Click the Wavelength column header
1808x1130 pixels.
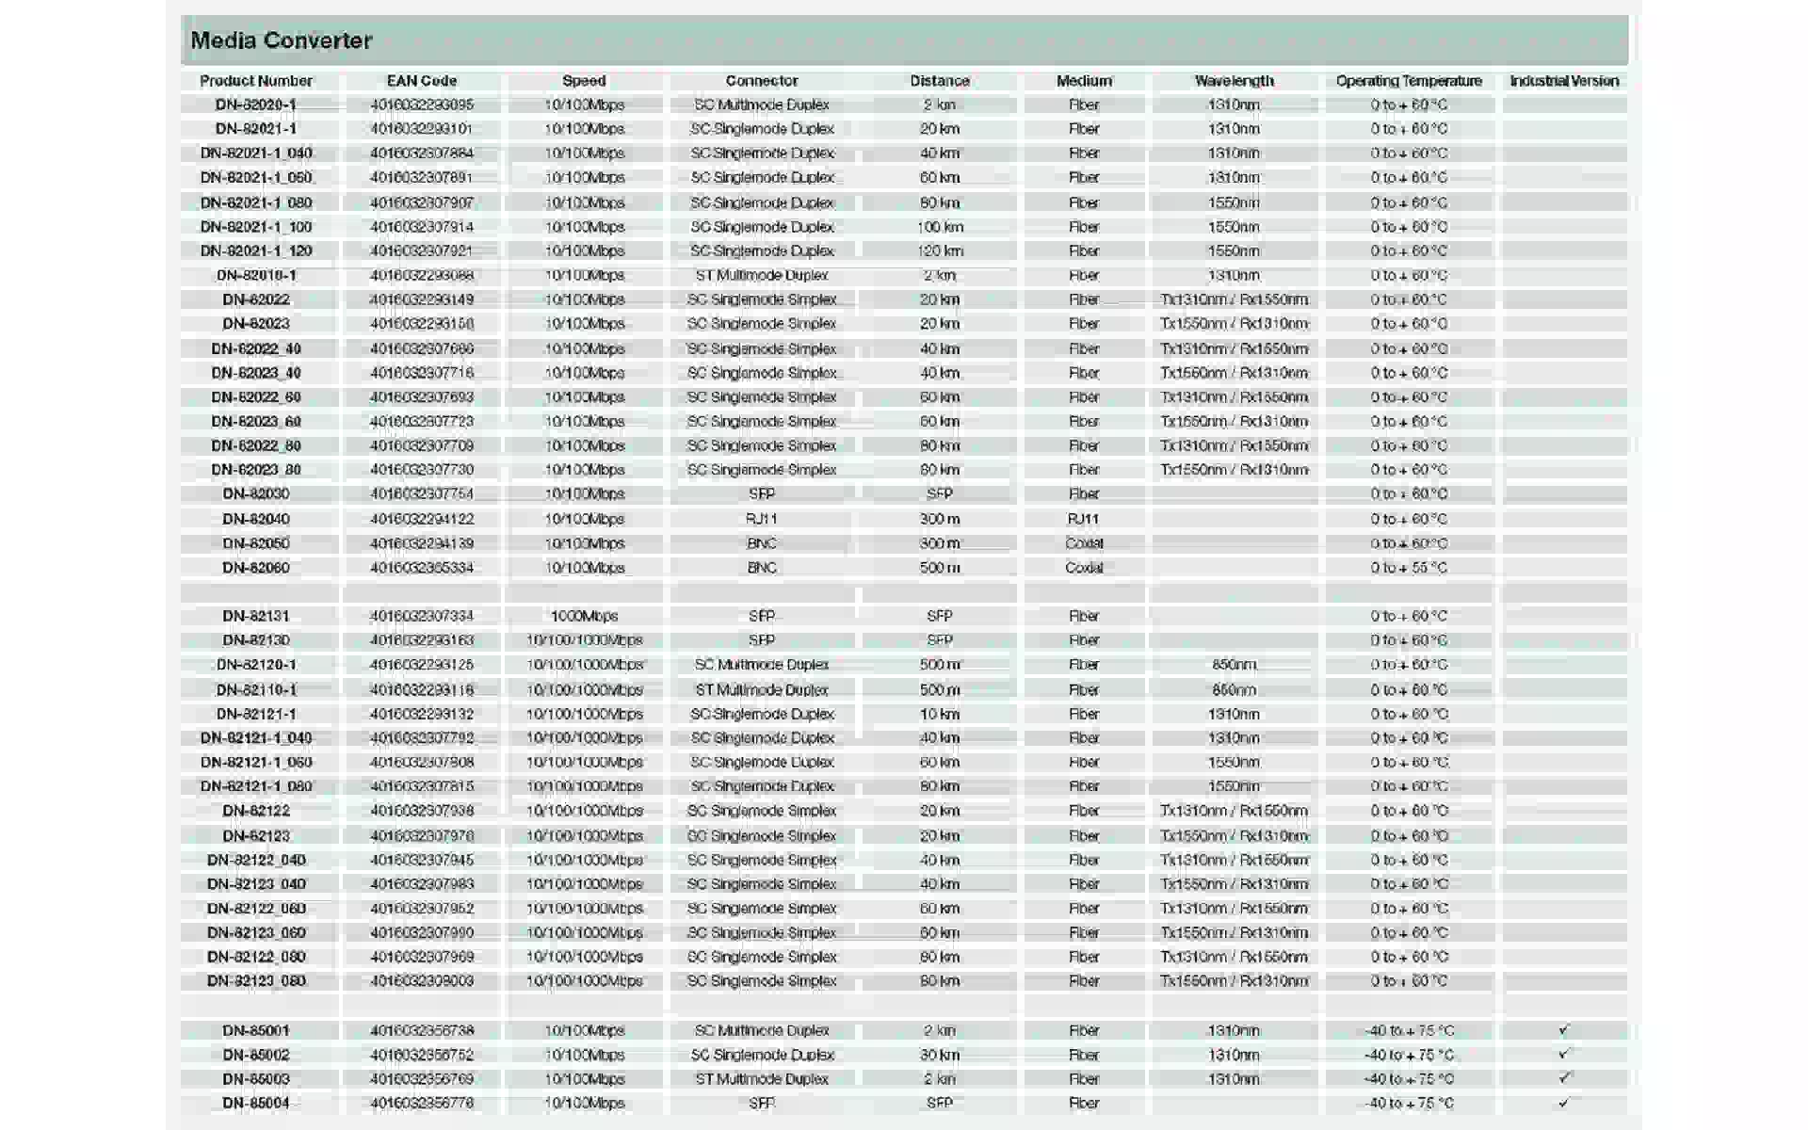coord(1234,81)
